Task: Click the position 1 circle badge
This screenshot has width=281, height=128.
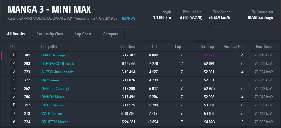Action: click(x=13, y=55)
